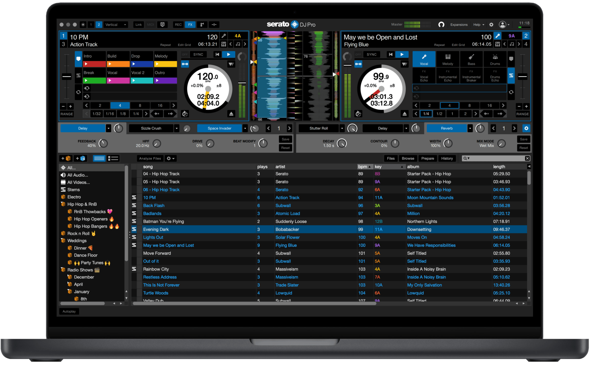590x365 pixels.
Task: Open the Reverb effect dropdown arrow
Action: [470, 128]
